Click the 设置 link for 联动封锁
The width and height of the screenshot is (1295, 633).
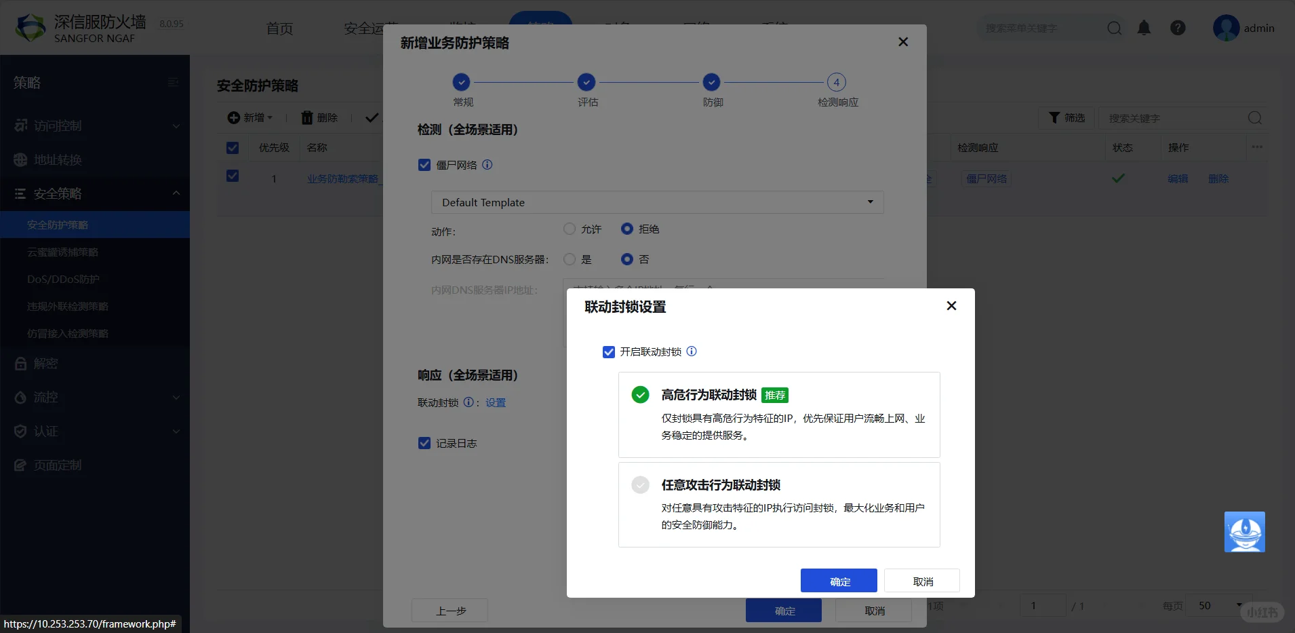(x=494, y=402)
